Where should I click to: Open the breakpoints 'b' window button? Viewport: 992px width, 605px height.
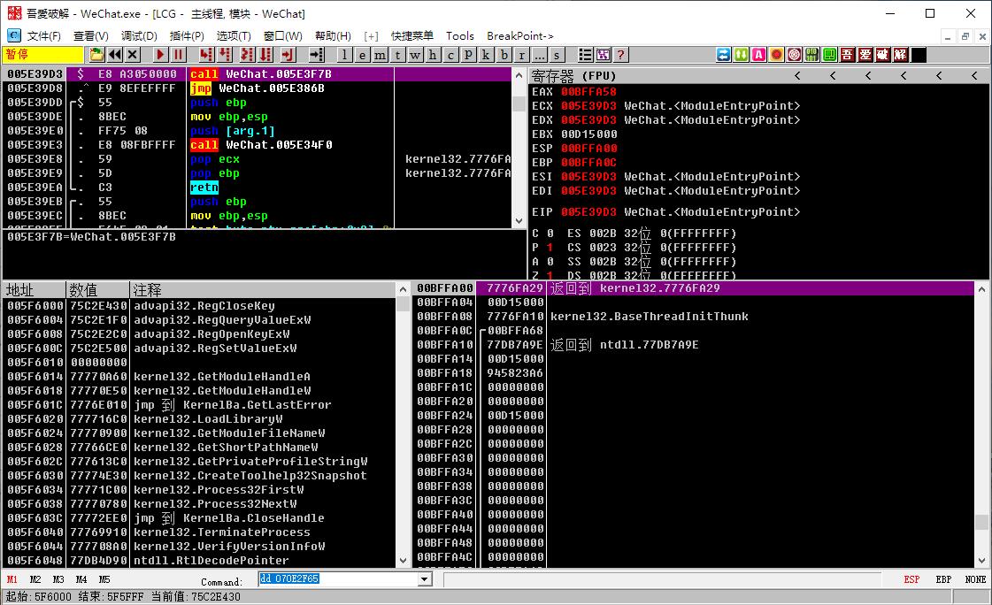[504, 55]
